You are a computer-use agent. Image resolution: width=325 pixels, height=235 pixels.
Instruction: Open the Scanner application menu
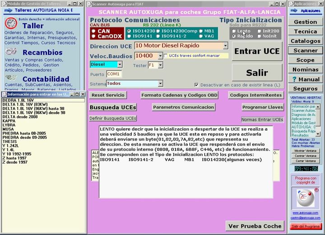(305, 51)
